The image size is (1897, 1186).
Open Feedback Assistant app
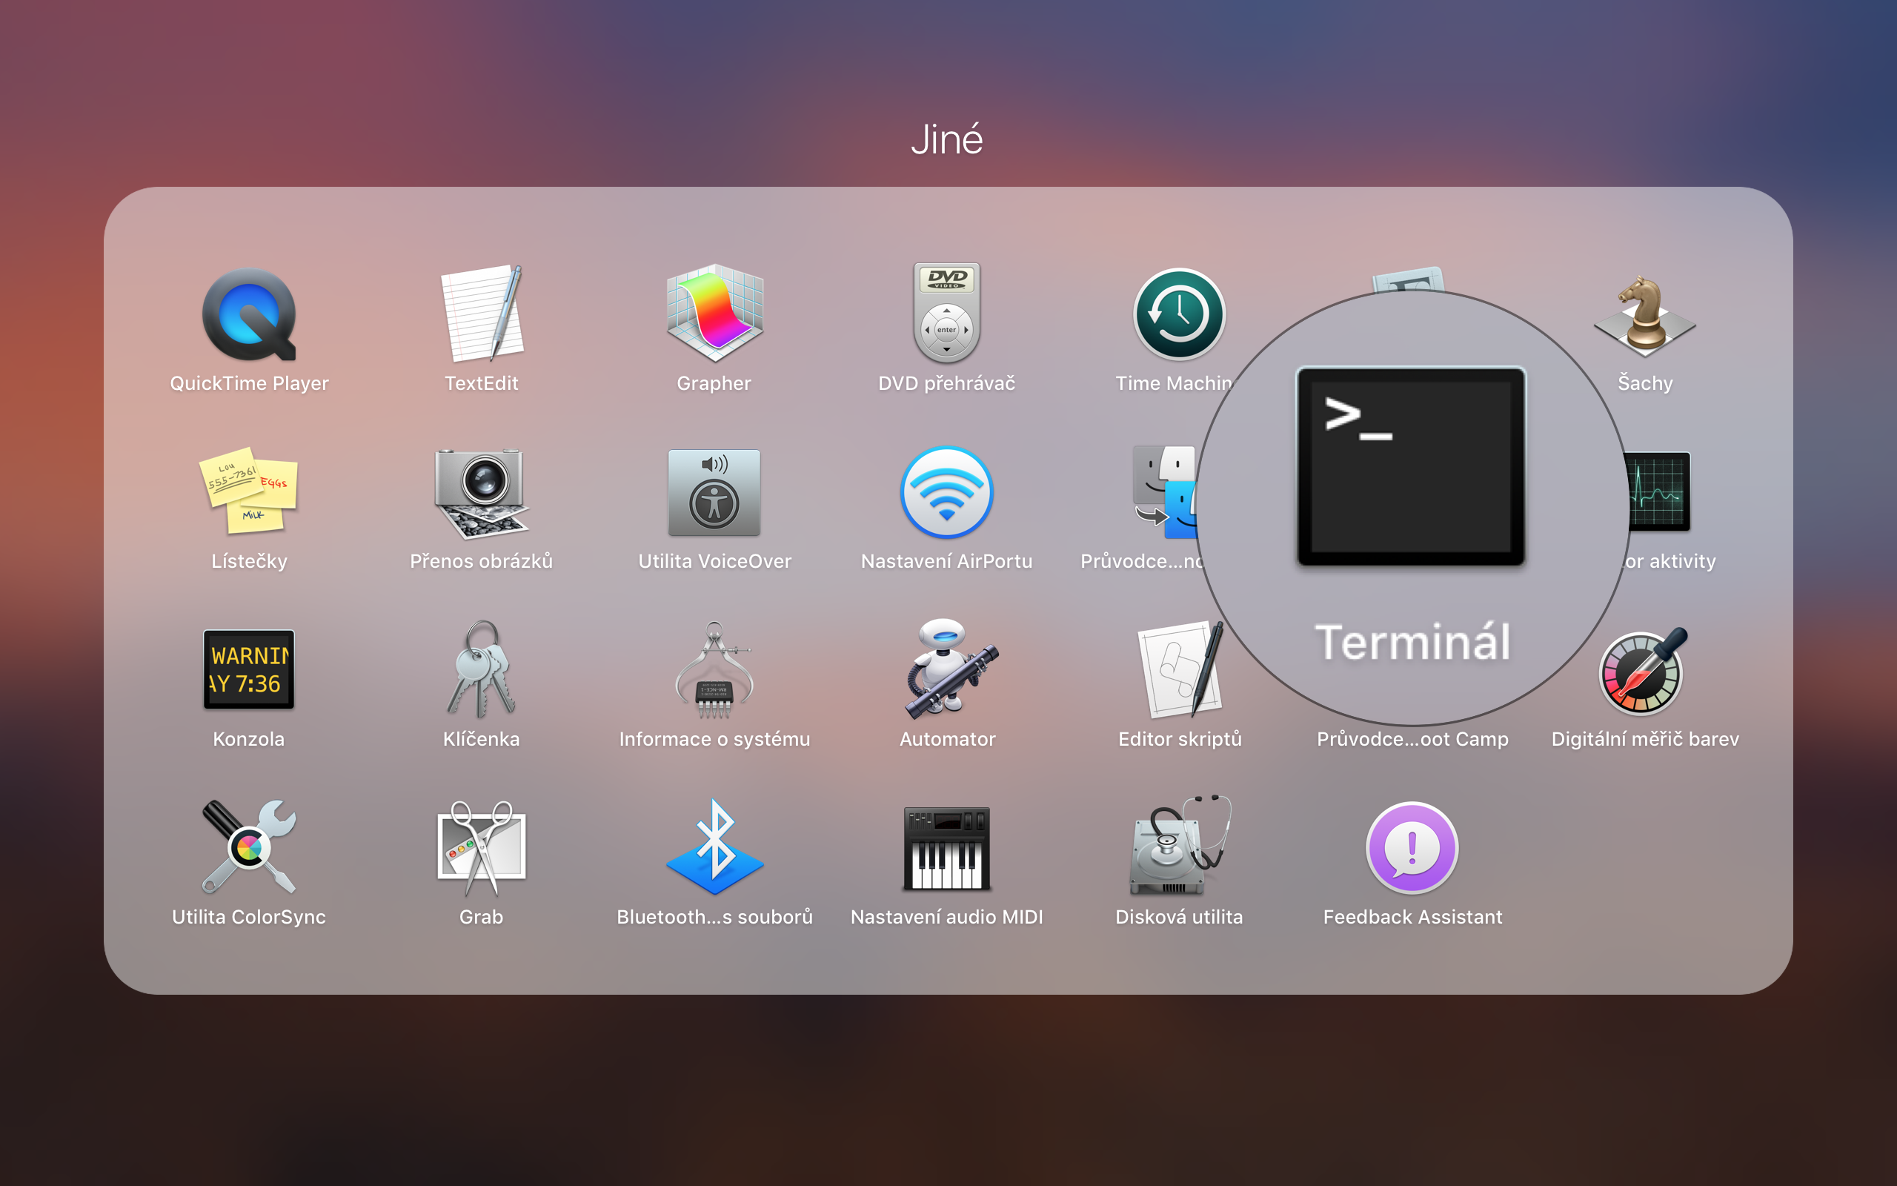pos(1412,847)
